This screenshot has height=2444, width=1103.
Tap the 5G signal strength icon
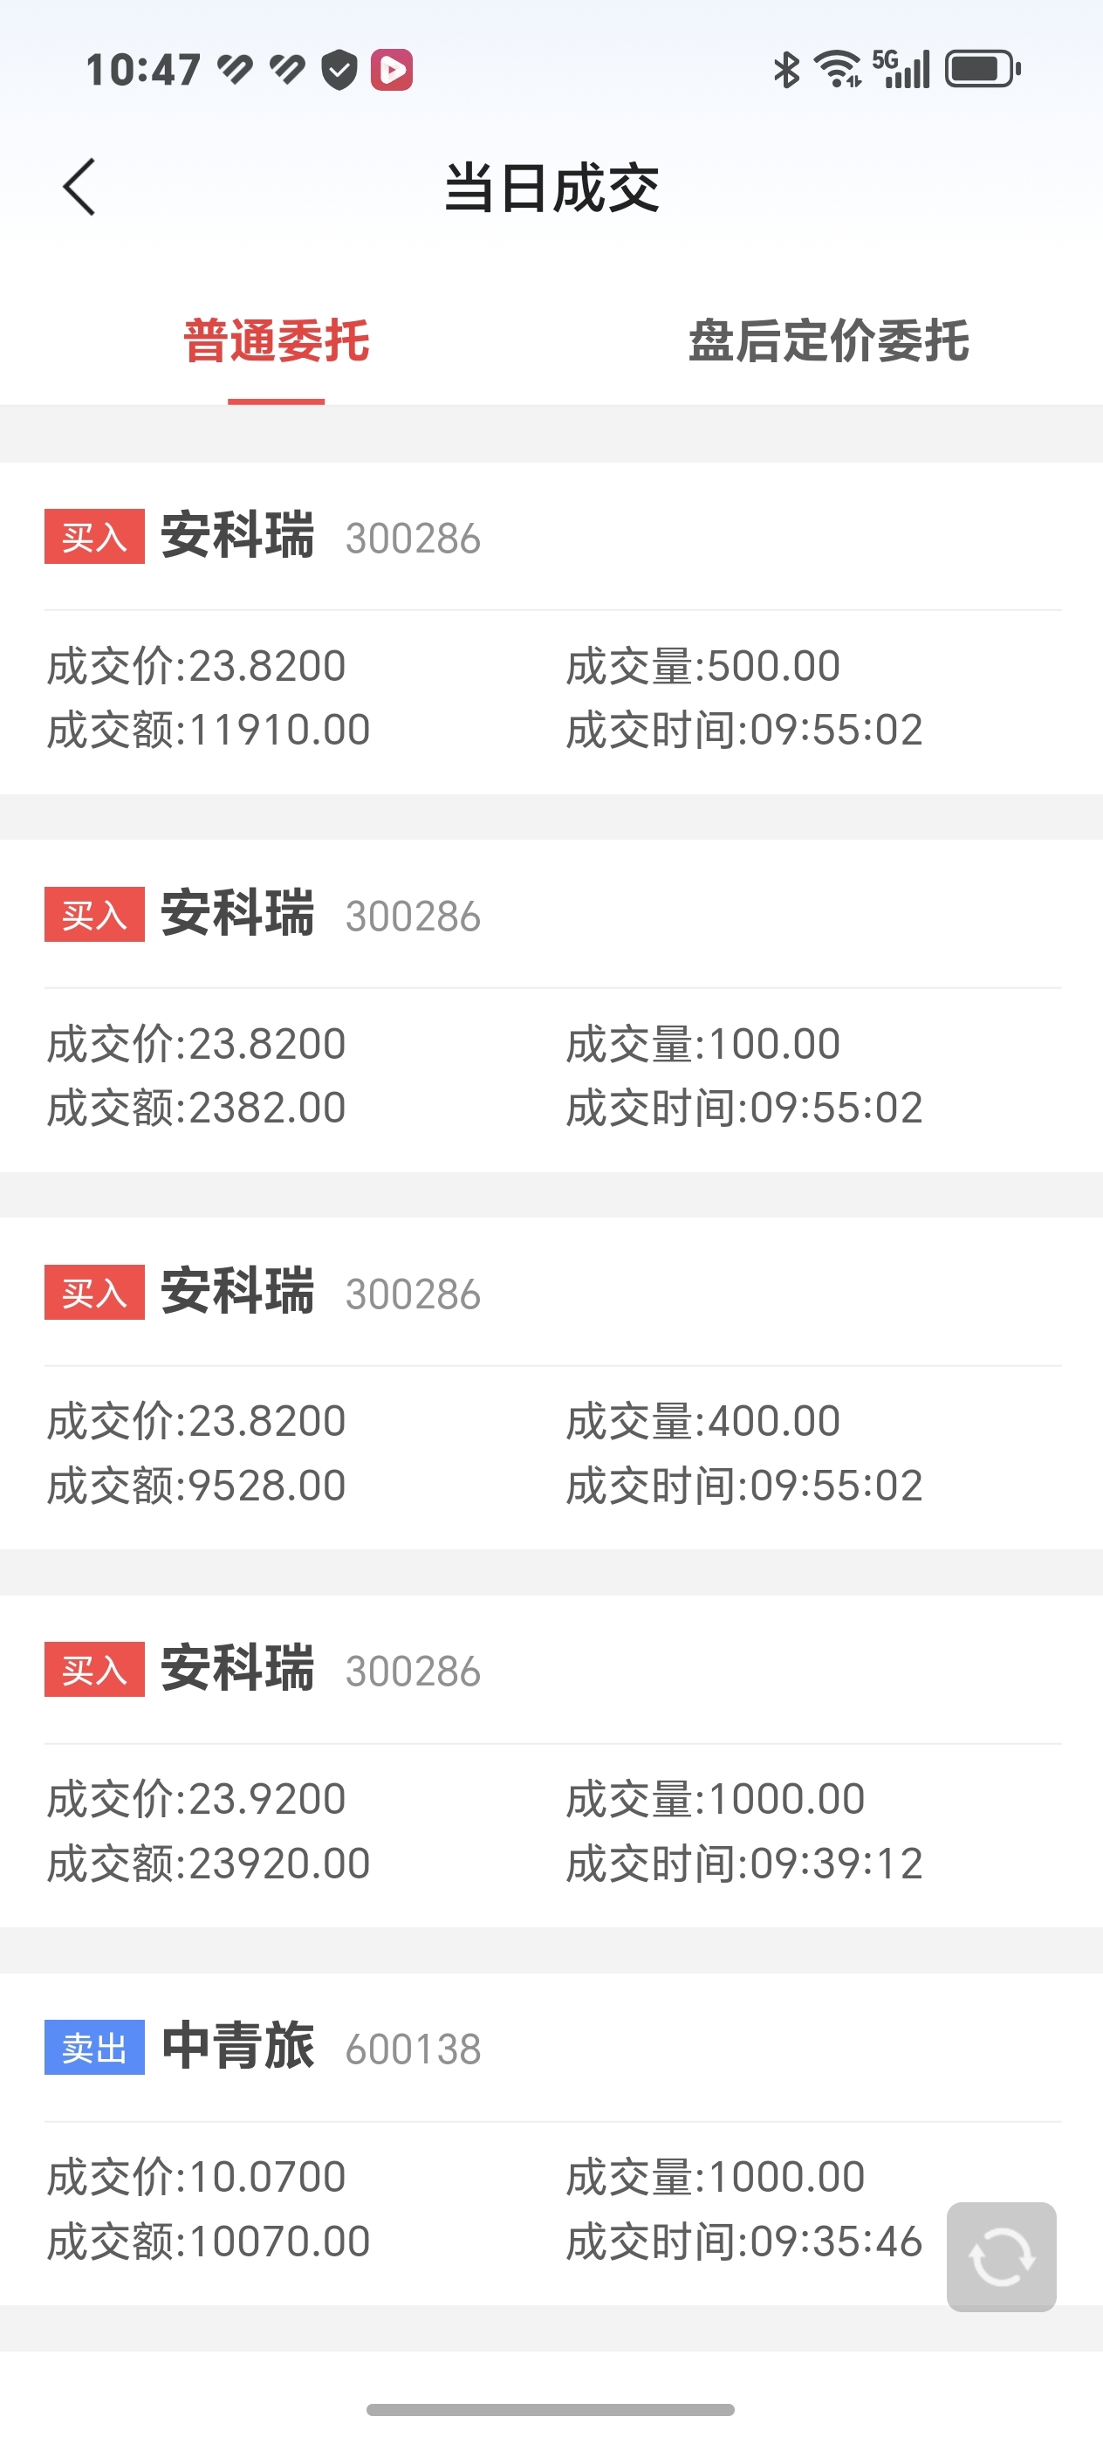pyautogui.click(x=901, y=69)
